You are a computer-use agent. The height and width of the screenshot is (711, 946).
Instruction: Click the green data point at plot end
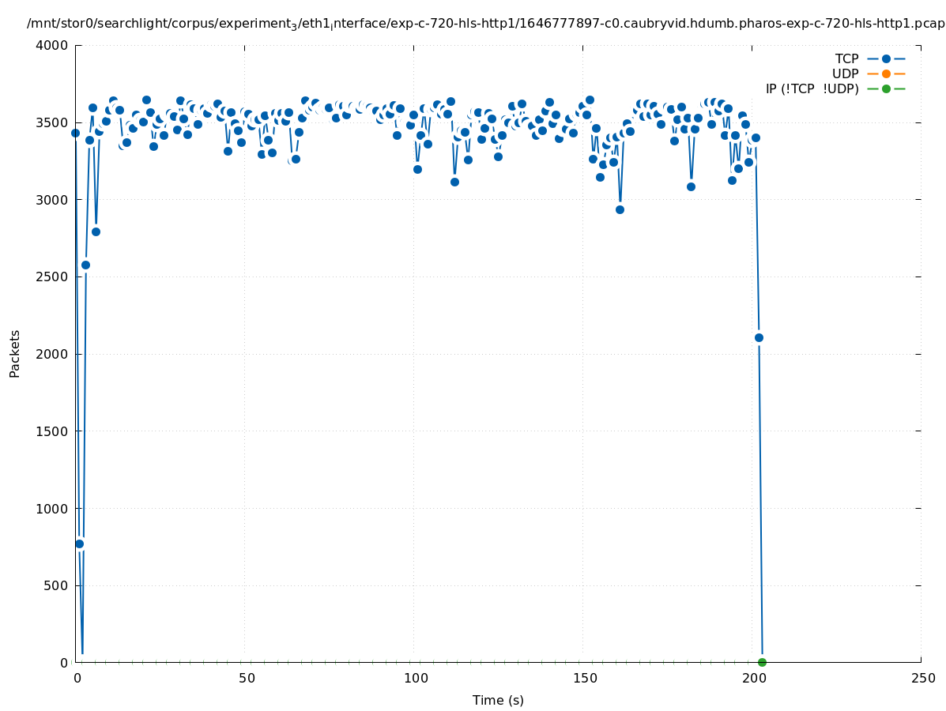coord(762,662)
